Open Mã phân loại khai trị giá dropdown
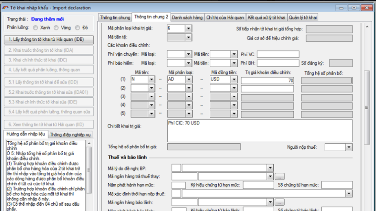Viewport: 376px width, 211px height. tap(188, 29)
